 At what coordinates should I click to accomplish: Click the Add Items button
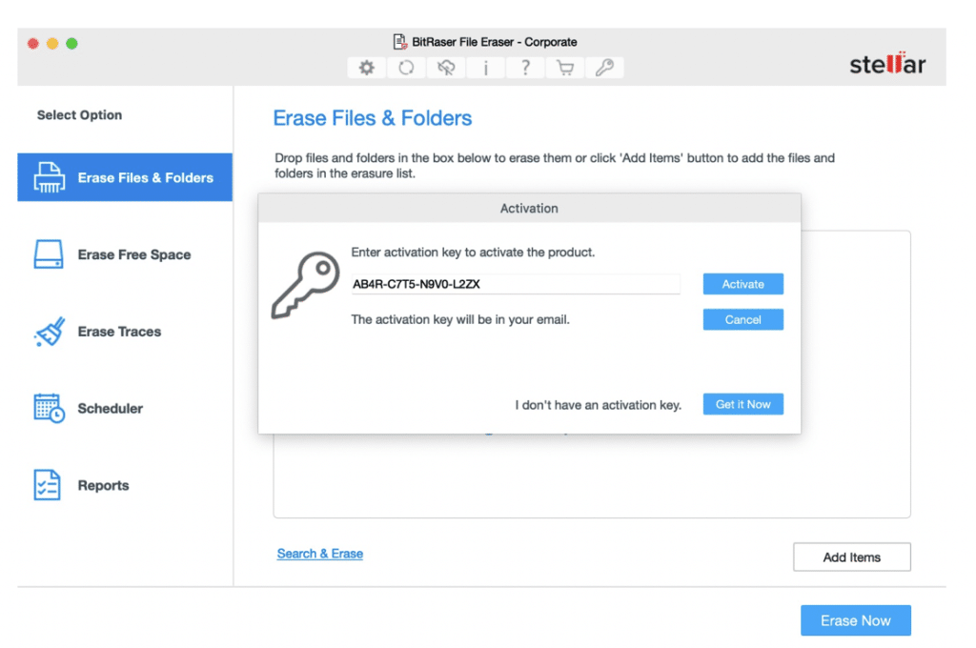click(851, 557)
